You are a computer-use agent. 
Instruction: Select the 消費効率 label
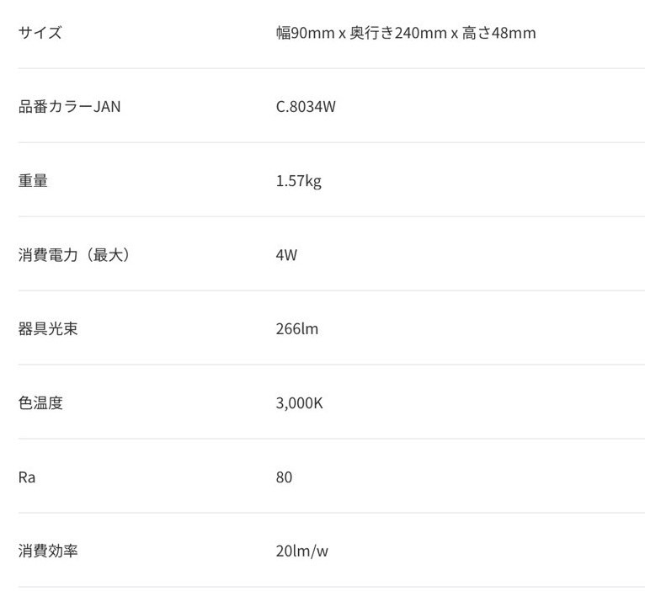(48, 551)
